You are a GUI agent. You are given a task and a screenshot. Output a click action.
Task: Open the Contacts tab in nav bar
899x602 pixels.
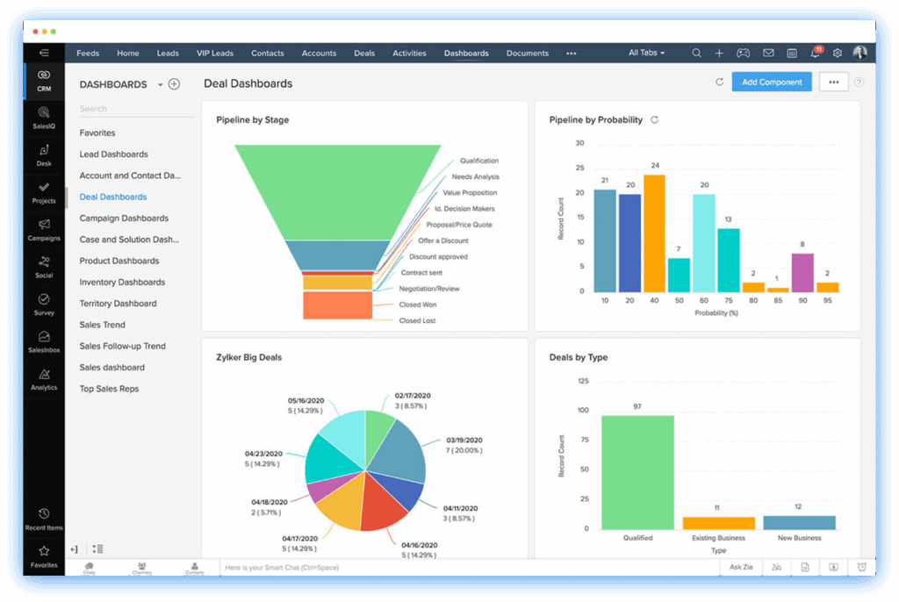(267, 53)
